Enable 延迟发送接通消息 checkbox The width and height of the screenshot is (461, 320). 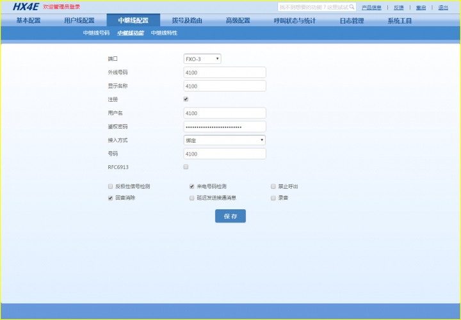click(x=191, y=198)
